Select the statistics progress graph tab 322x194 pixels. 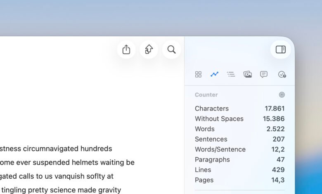214,74
